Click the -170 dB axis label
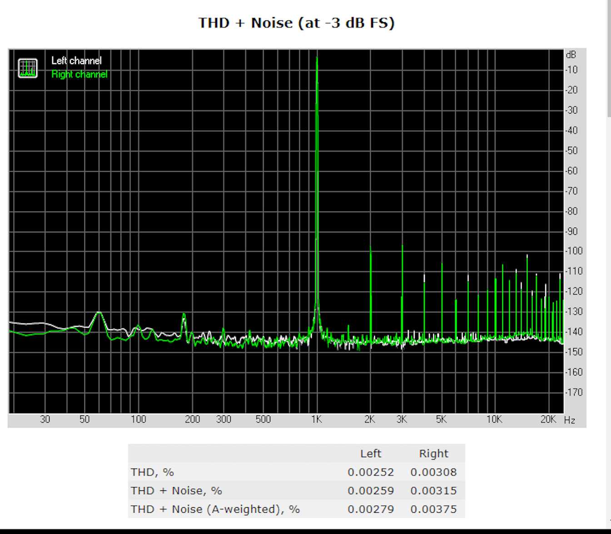611x534 pixels. [573, 392]
